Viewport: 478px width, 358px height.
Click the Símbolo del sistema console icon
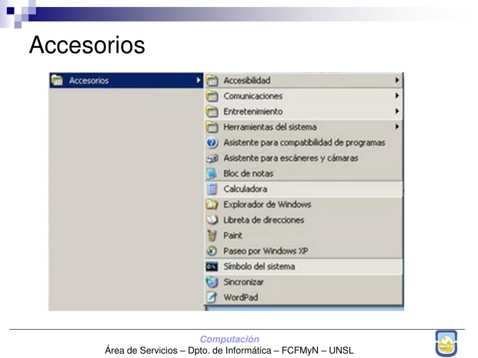pos(212,267)
